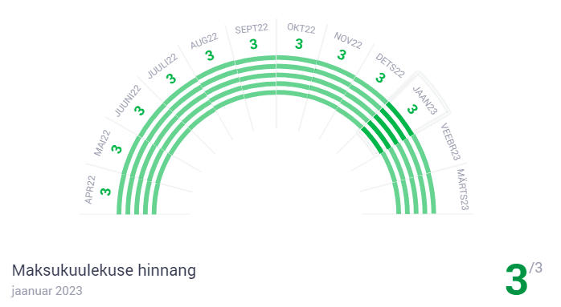Click the rating 3 beside APR22

click(105, 192)
